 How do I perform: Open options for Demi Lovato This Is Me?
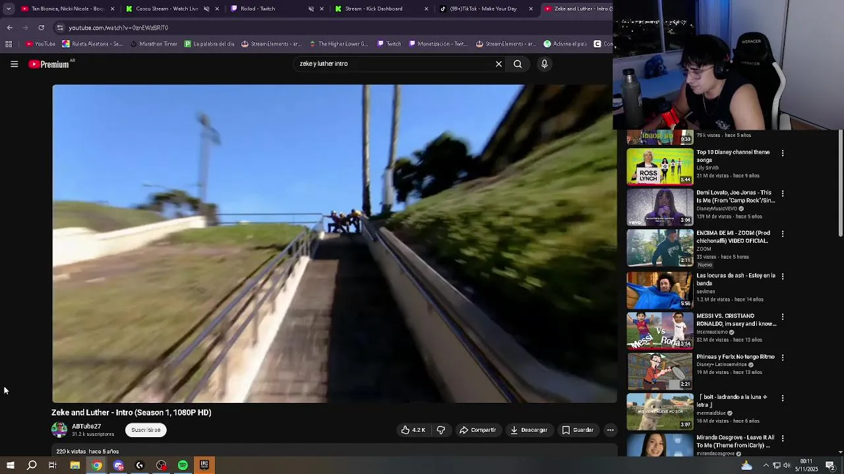point(783,194)
